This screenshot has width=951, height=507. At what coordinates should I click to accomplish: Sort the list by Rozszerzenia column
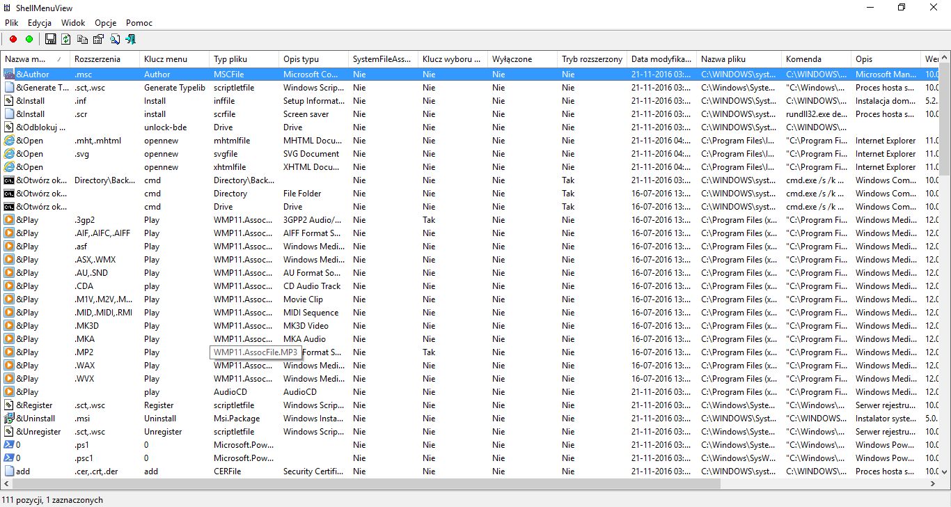click(97, 58)
